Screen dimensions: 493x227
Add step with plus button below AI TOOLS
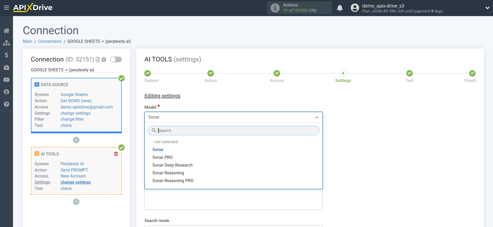click(76, 202)
